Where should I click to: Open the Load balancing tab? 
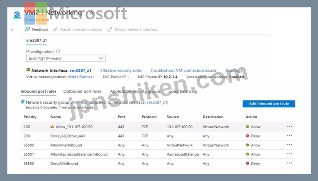pyautogui.click(x=183, y=92)
